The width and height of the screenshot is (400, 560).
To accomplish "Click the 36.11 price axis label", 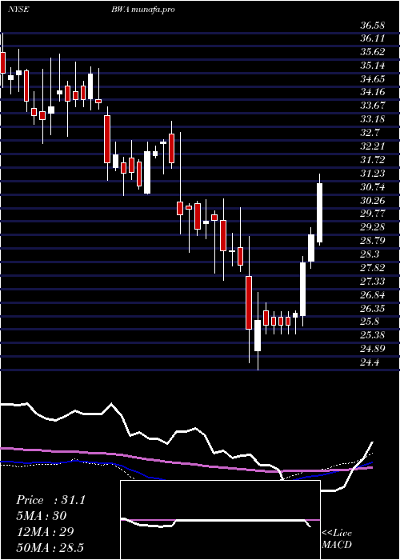I will [x=372, y=38].
